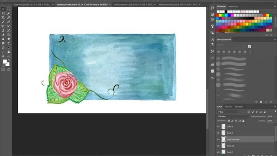Switch to the Навигатор panel tab
The width and height of the screenshot is (277, 156).
point(233,6)
